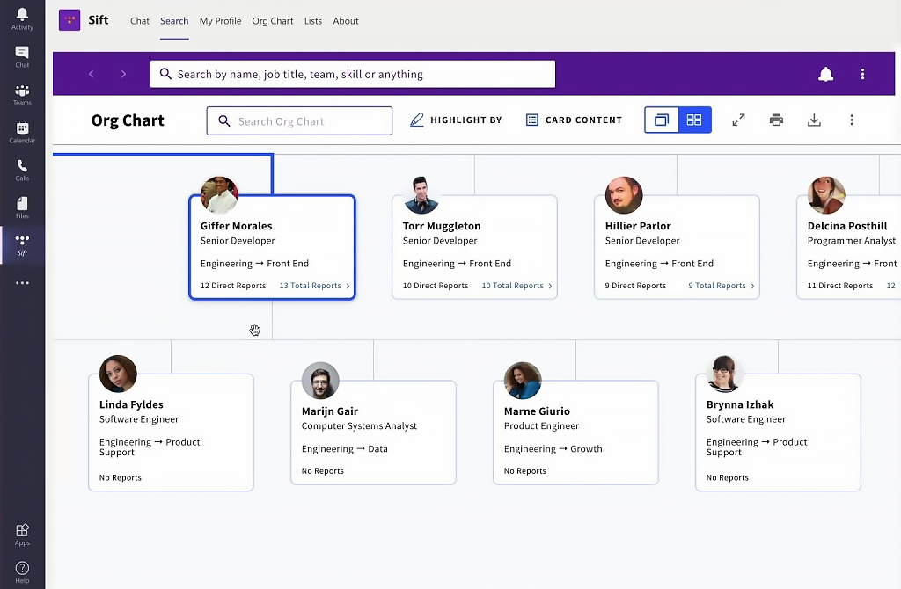Click '10 Direct Reports' on Torr's card

click(x=435, y=286)
